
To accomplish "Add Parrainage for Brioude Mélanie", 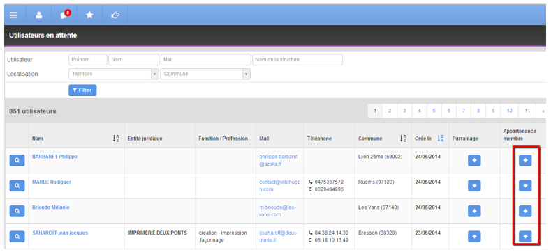I will tap(474, 211).
